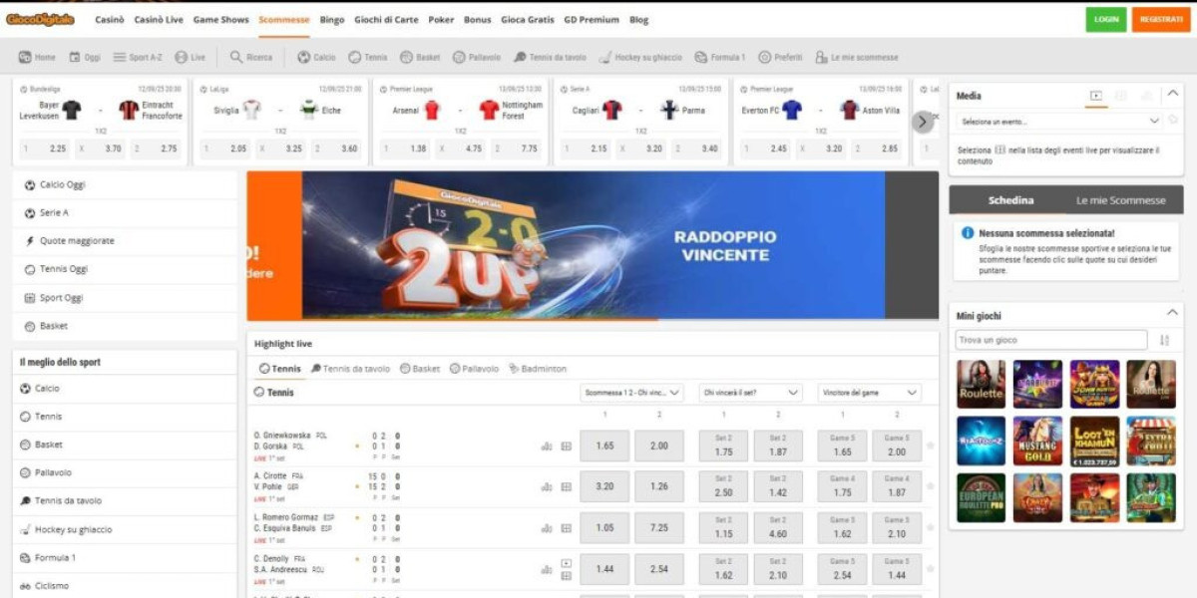Select Basket tab in Highlight live
This screenshot has height=598, width=1197.
tap(420, 369)
